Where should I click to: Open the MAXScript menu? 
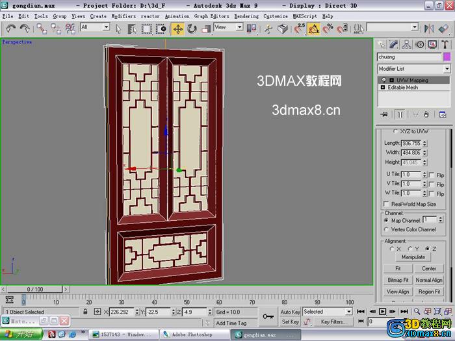click(x=305, y=16)
